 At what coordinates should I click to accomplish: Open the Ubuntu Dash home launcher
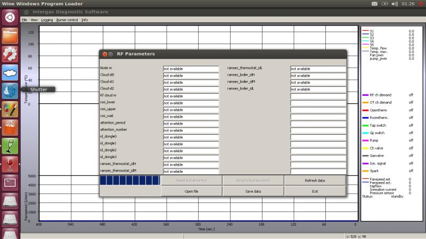point(10,18)
